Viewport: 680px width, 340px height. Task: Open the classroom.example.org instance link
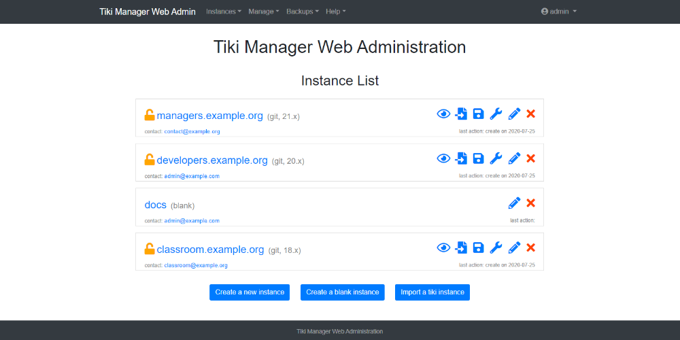point(210,250)
